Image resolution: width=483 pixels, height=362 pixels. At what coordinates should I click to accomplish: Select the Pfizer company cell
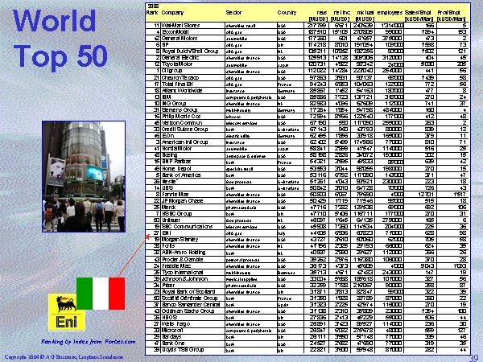point(193,286)
